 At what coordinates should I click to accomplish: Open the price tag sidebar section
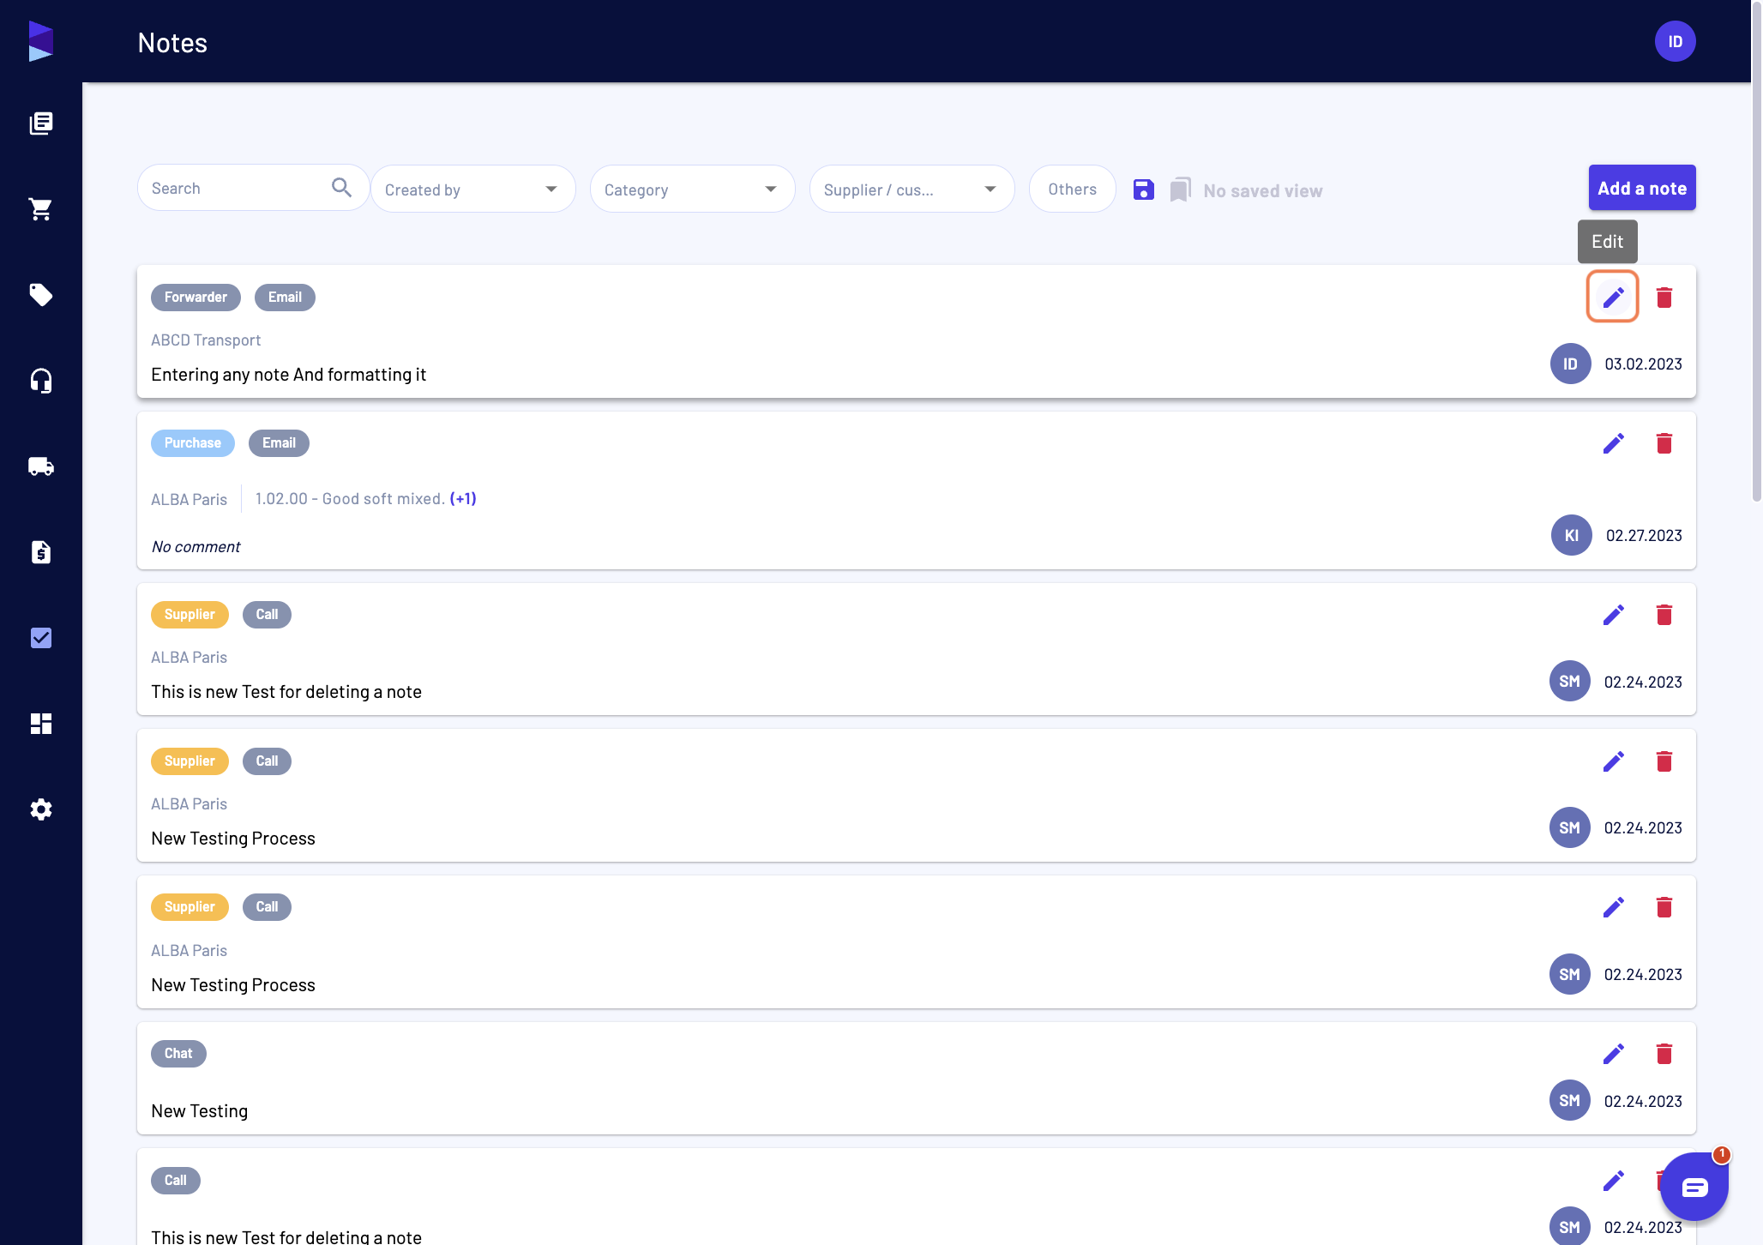pos(40,295)
